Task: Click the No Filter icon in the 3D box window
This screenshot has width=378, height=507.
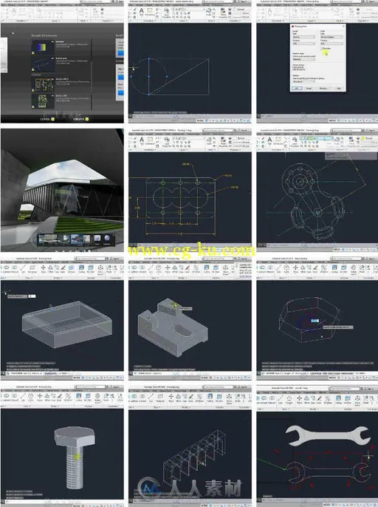Action: pyautogui.click(x=91, y=269)
